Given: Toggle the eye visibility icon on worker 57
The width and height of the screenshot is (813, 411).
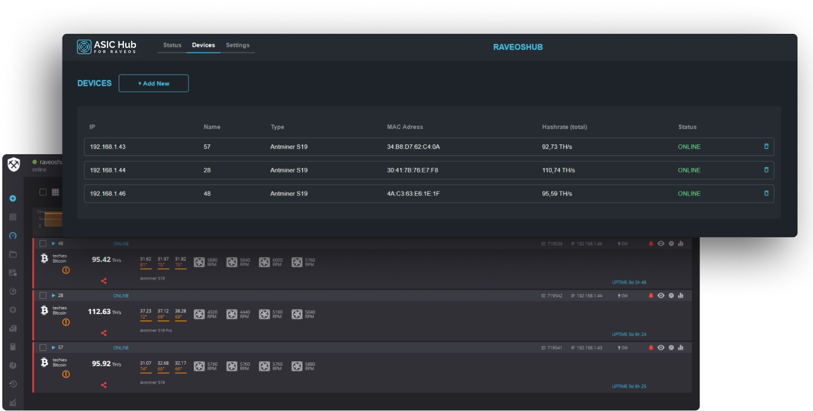Looking at the screenshot, I should click(x=661, y=347).
